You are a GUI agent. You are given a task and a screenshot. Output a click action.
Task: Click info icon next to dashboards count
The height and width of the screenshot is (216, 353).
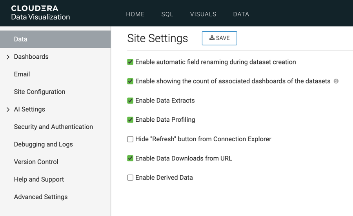pos(336,81)
